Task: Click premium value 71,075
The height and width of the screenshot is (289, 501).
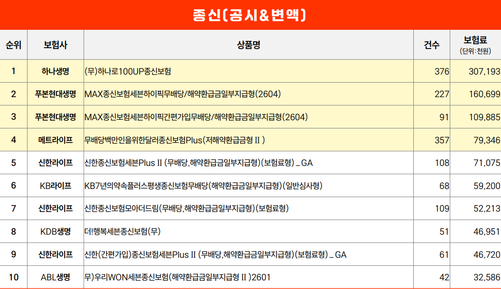Action: [x=487, y=163]
